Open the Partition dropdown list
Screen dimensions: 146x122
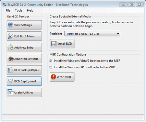click(92, 34)
